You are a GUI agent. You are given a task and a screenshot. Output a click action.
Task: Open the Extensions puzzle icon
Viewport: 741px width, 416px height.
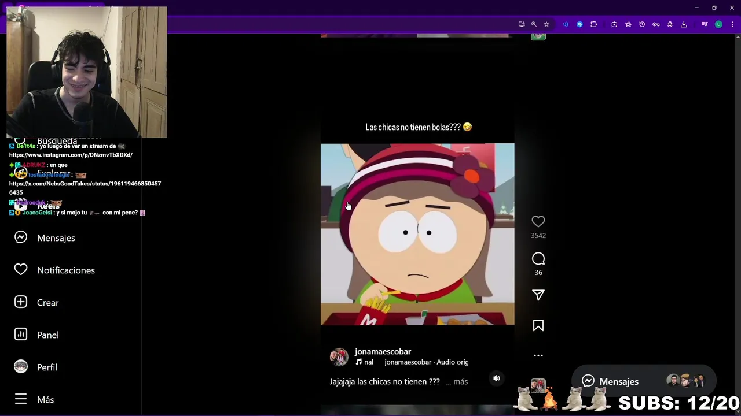593,24
